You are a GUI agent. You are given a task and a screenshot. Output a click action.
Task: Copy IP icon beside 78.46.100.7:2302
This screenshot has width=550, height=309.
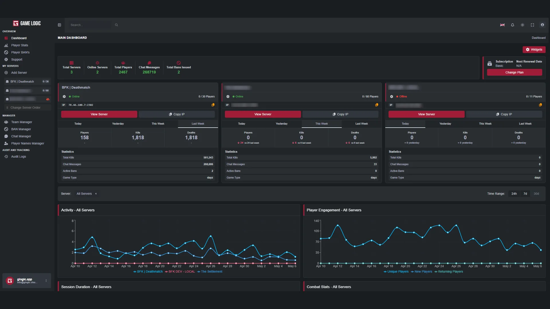tap(213, 105)
